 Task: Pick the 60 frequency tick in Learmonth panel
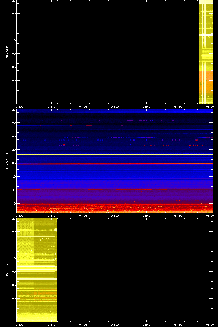point(14,190)
